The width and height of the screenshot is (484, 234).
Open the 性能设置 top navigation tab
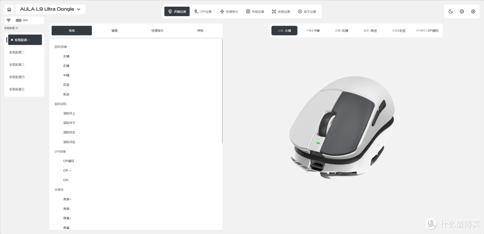click(255, 11)
